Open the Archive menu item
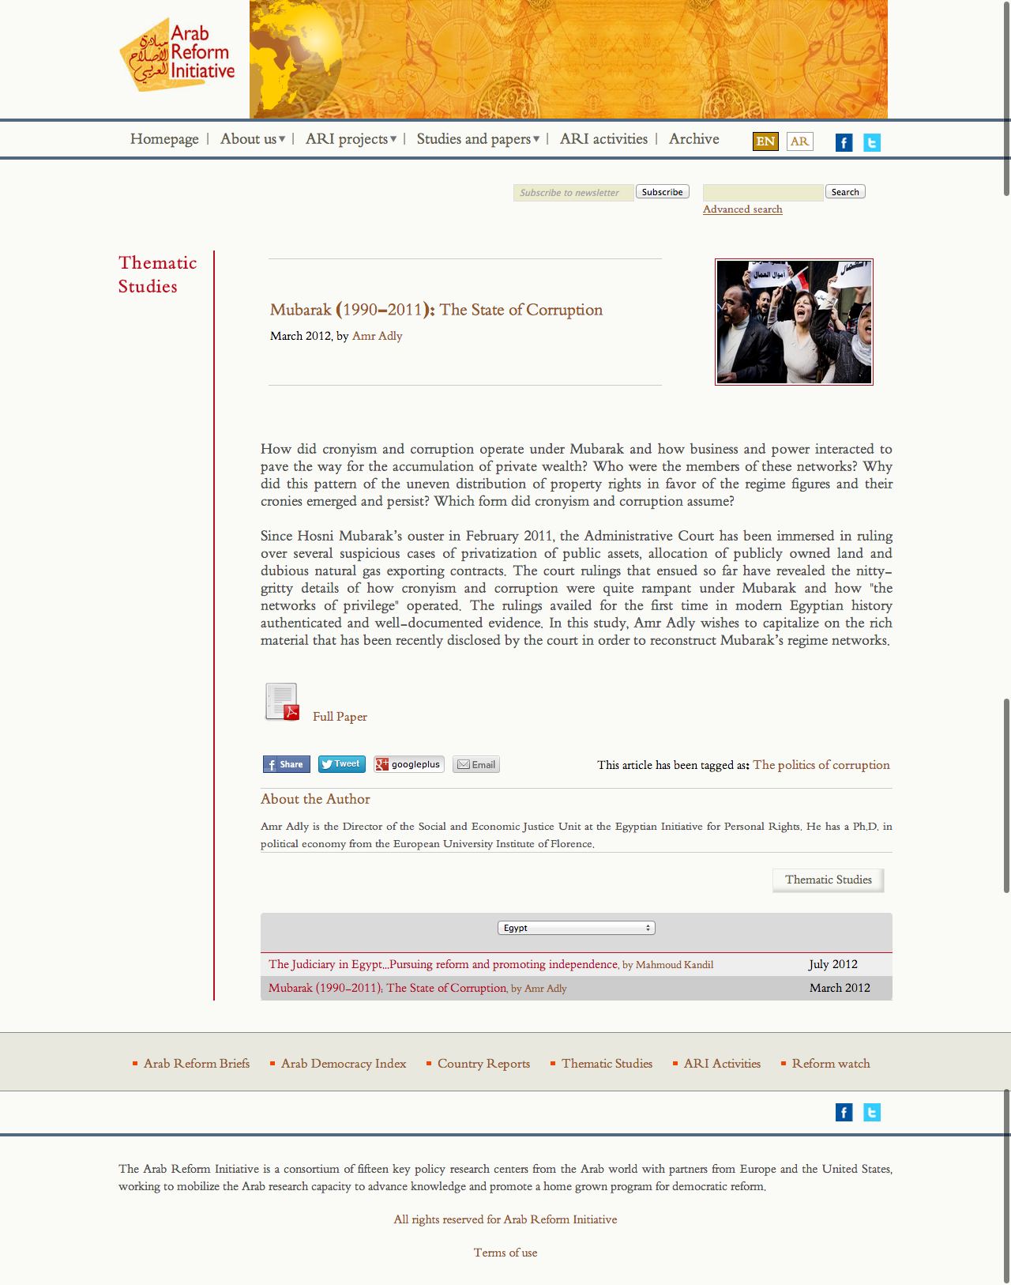The height and width of the screenshot is (1285, 1011). 694,139
